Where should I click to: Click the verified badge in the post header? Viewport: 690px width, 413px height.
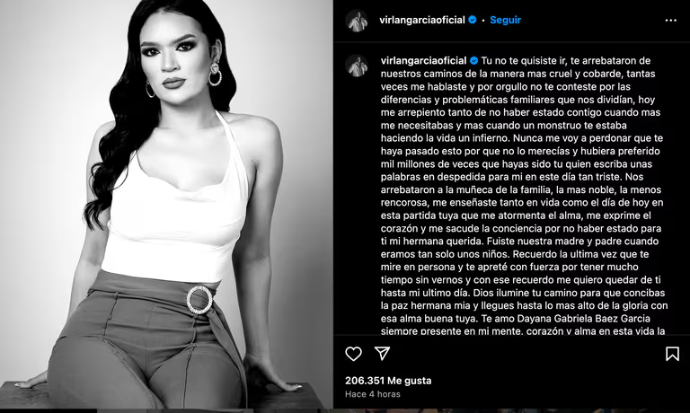click(x=473, y=20)
